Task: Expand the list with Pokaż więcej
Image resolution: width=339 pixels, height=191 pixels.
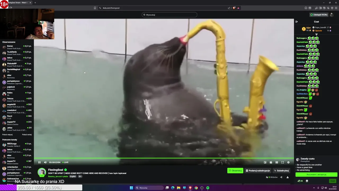Action: (7, 134)
